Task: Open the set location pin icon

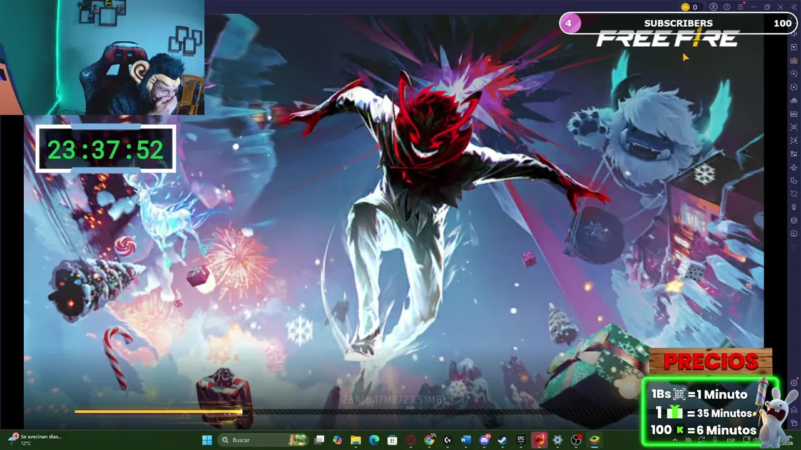Action: 794,207
